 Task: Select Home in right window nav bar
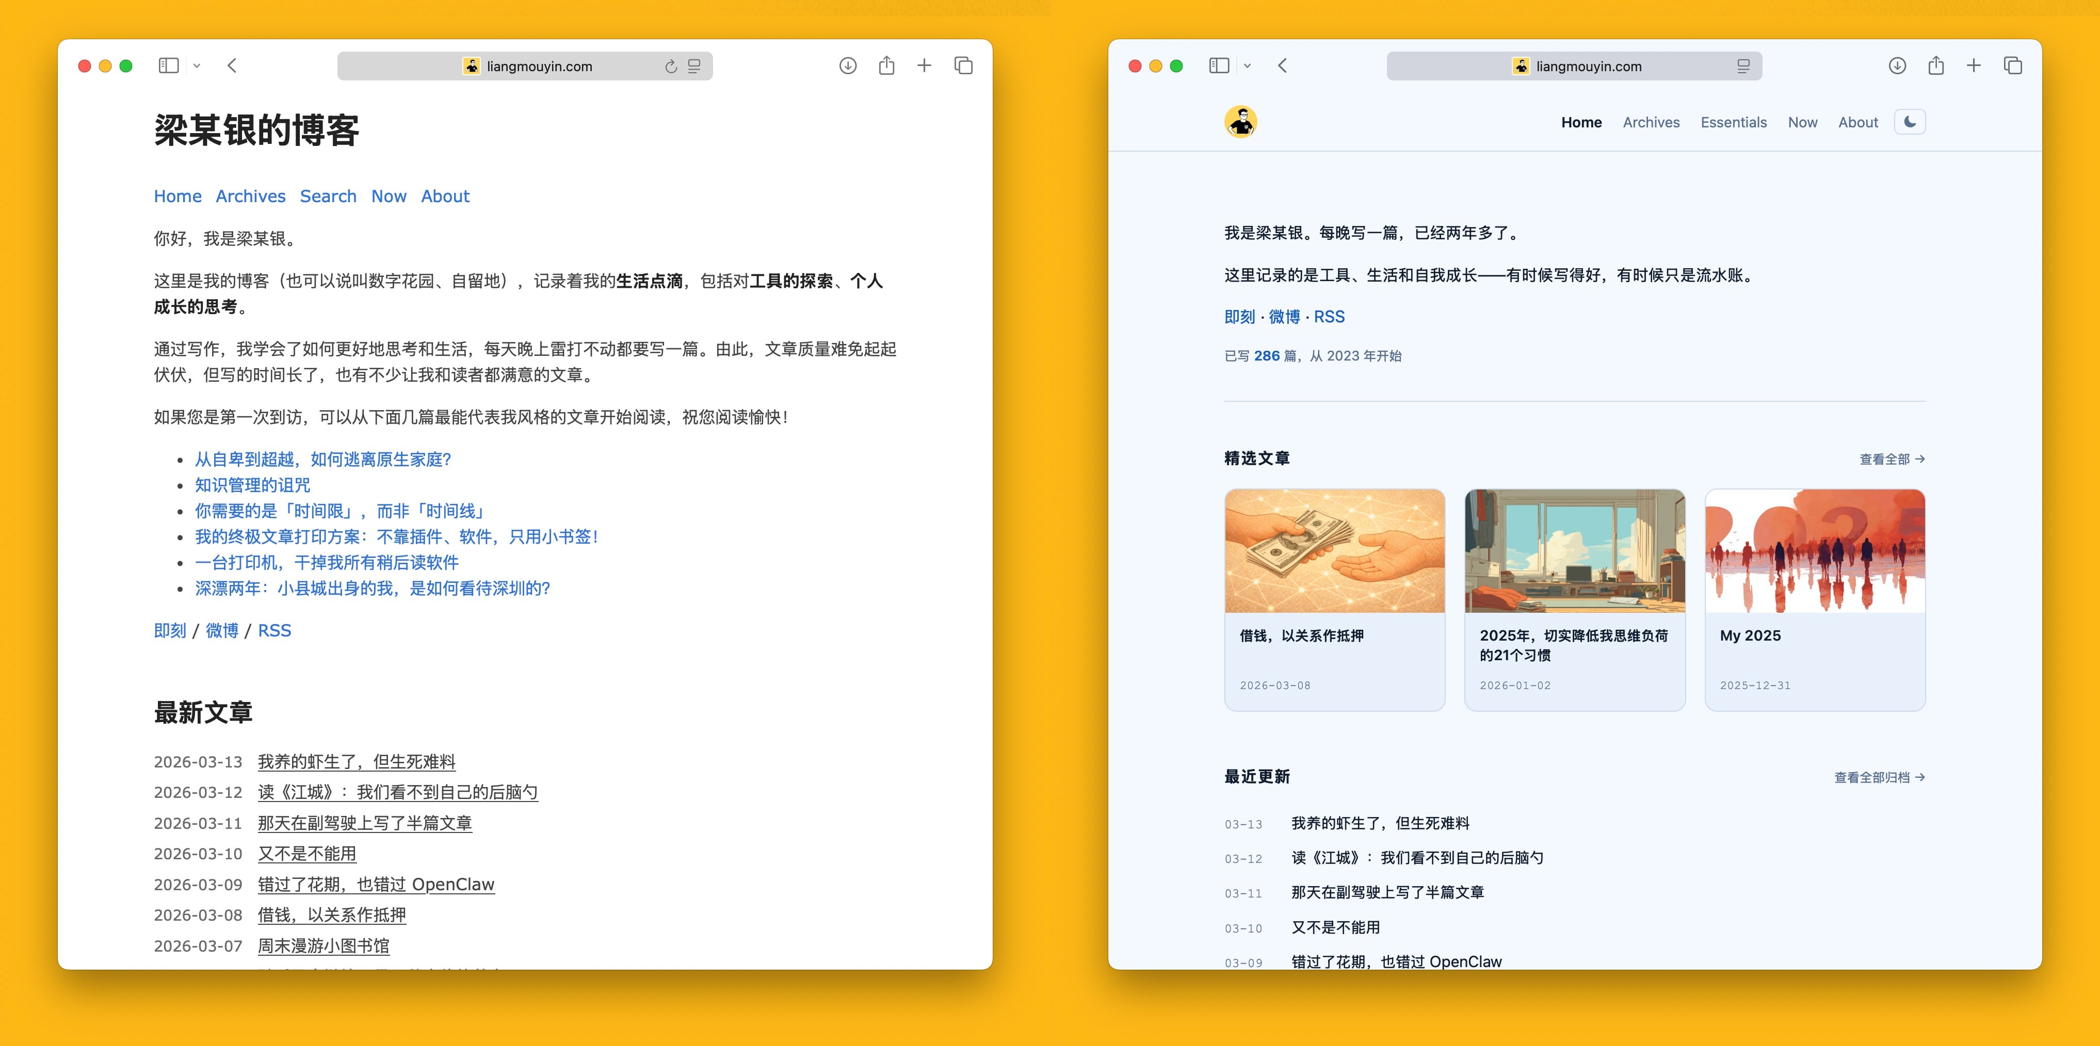pos(1581,122)
